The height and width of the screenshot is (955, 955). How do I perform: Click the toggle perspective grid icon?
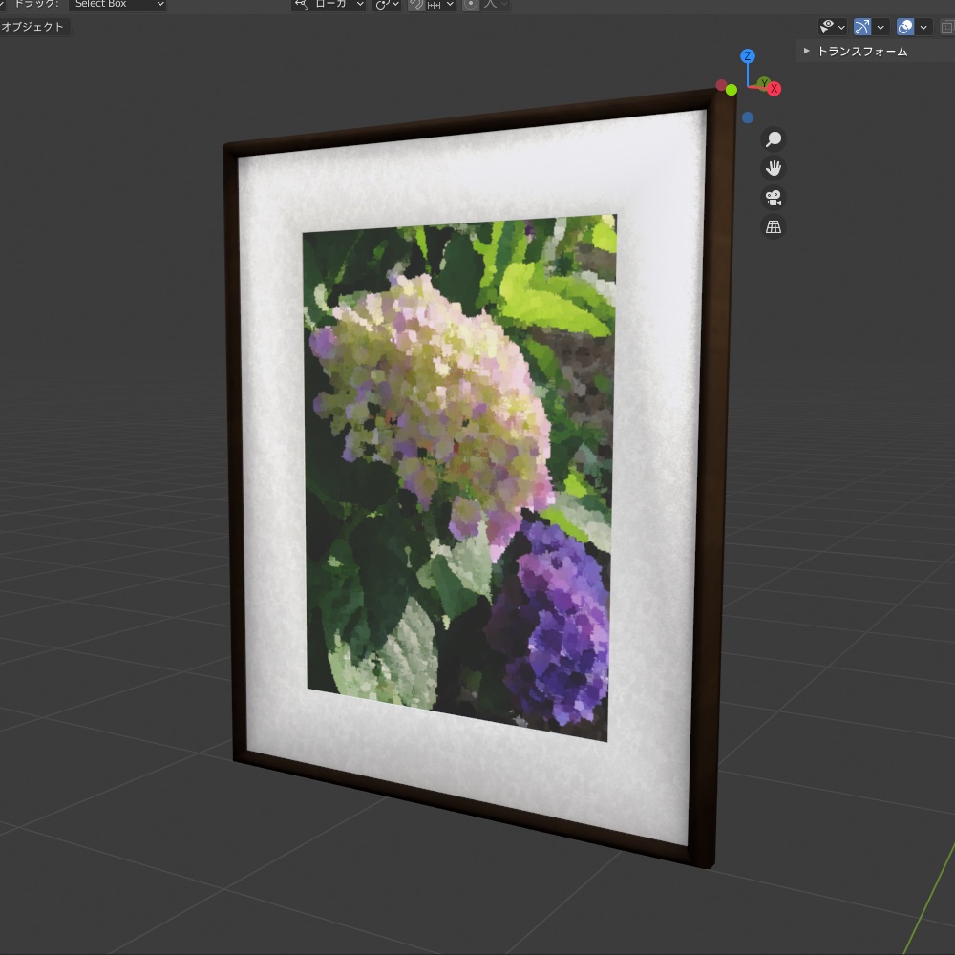point(774,226)
